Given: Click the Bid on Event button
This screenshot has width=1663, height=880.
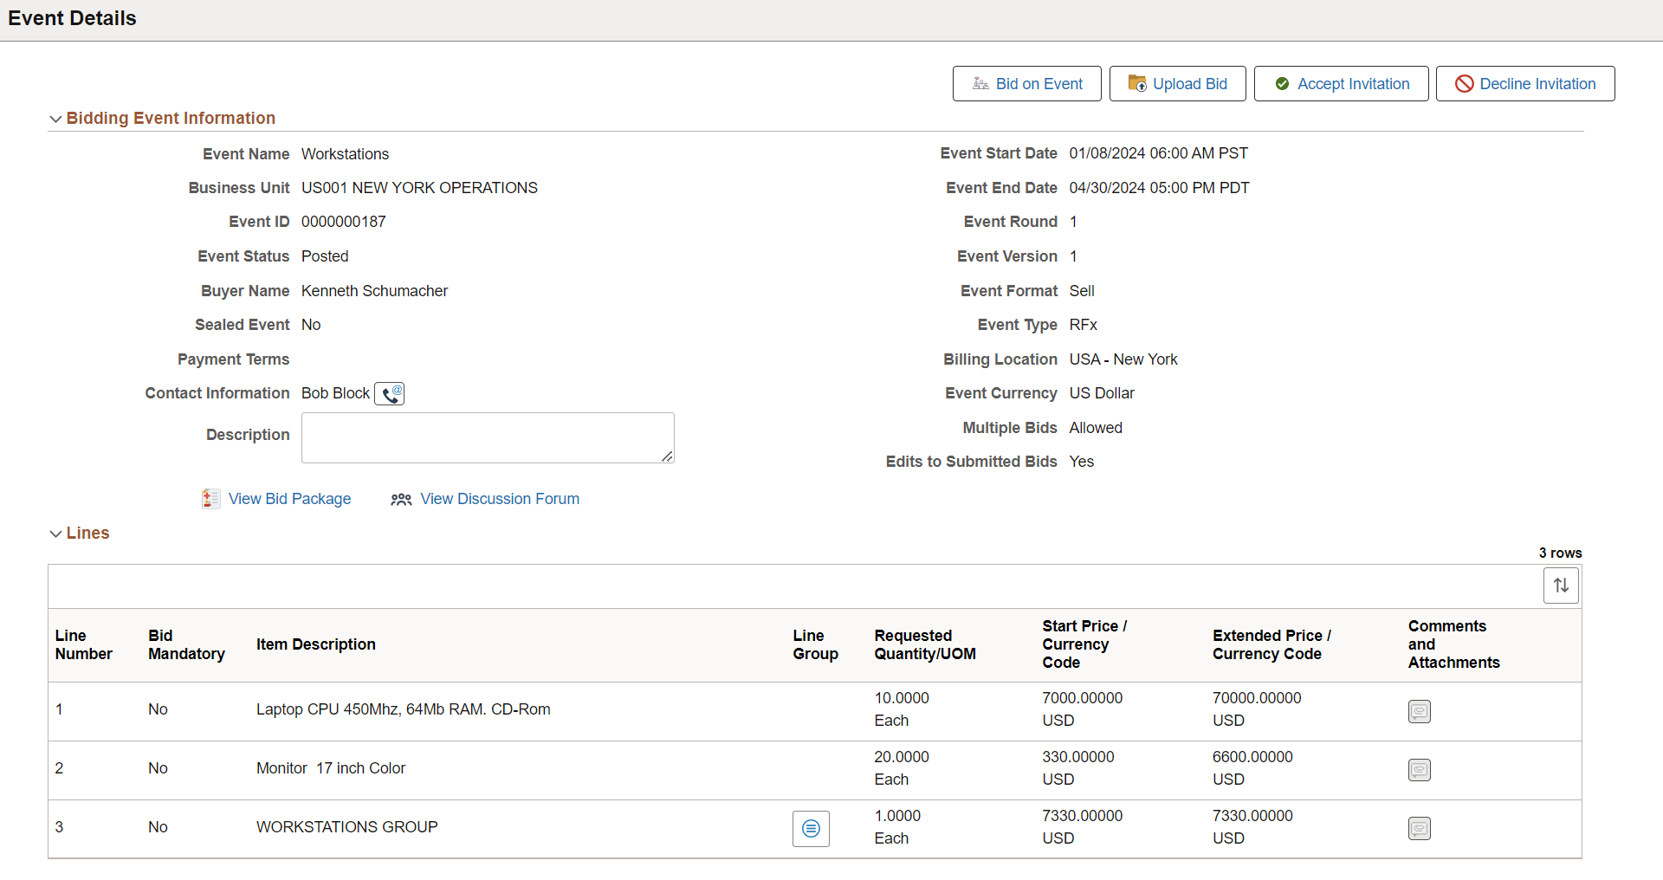Looking at the screenshot, I should click(x=1027, y=84).
